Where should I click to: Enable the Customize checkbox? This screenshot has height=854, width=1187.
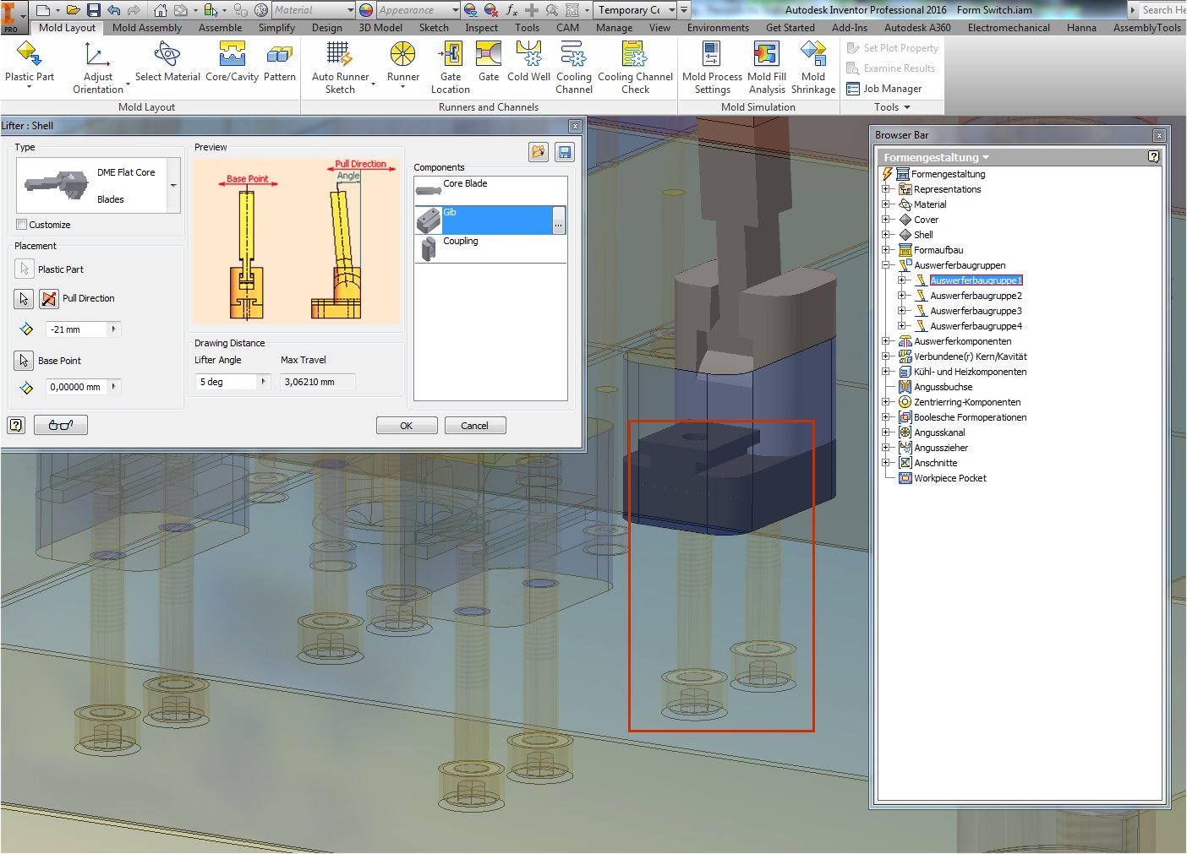pyautogui.click(x=22, y=224)
